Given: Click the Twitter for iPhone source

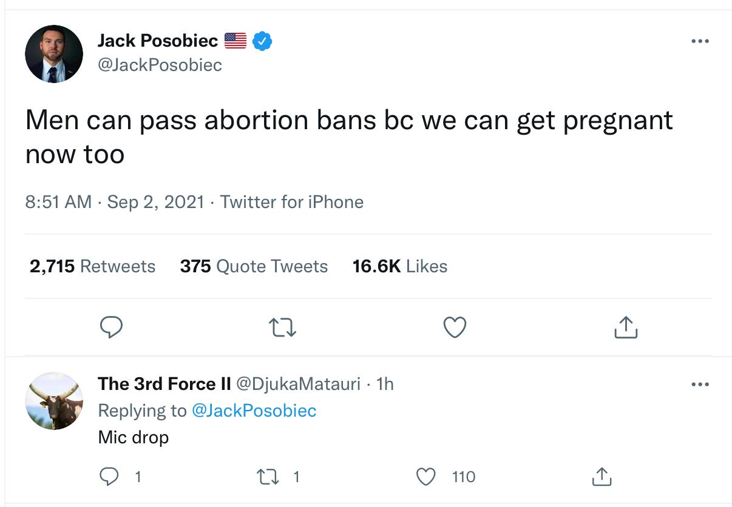Looking at the screenshot, I should pos(292,202).
